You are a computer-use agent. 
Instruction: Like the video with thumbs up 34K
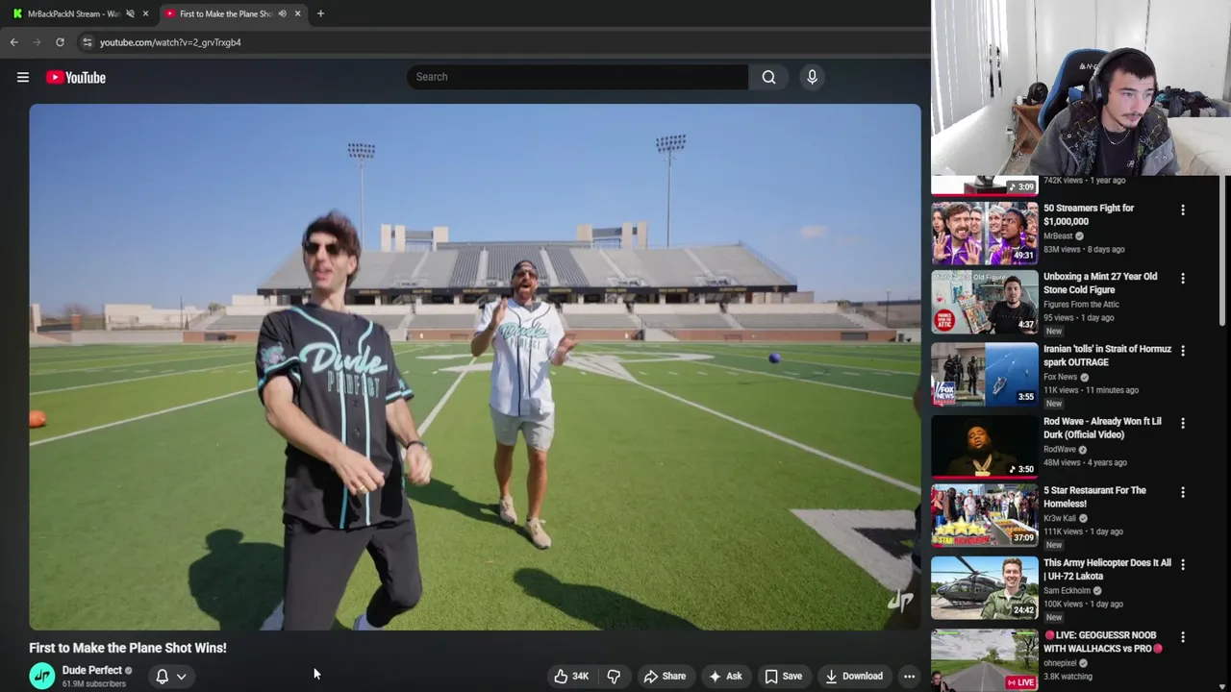pos(570,677)
